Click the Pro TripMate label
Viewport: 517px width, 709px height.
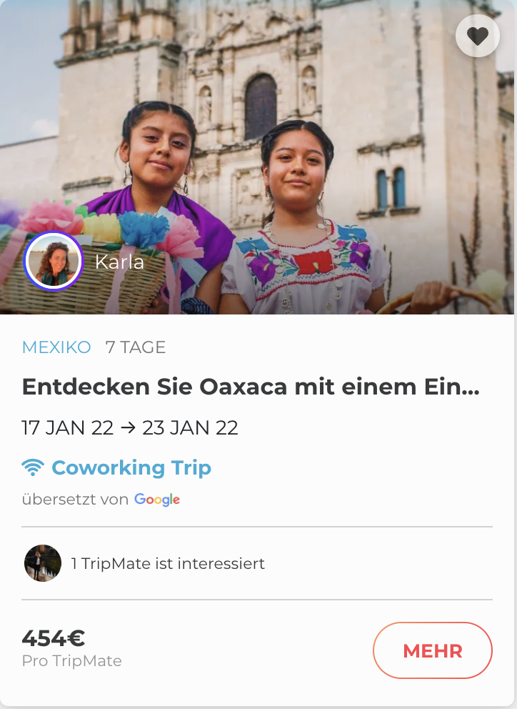[x=72, y=660]
